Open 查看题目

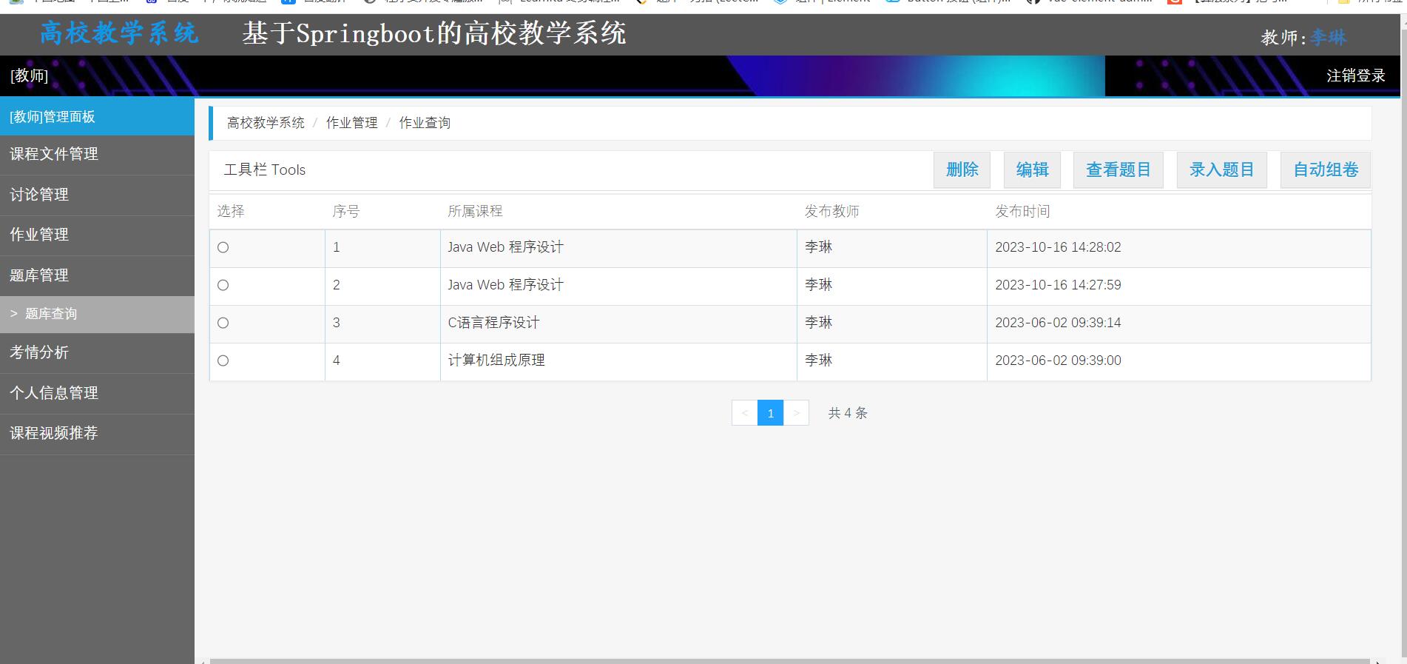[x=1118, y=170]
